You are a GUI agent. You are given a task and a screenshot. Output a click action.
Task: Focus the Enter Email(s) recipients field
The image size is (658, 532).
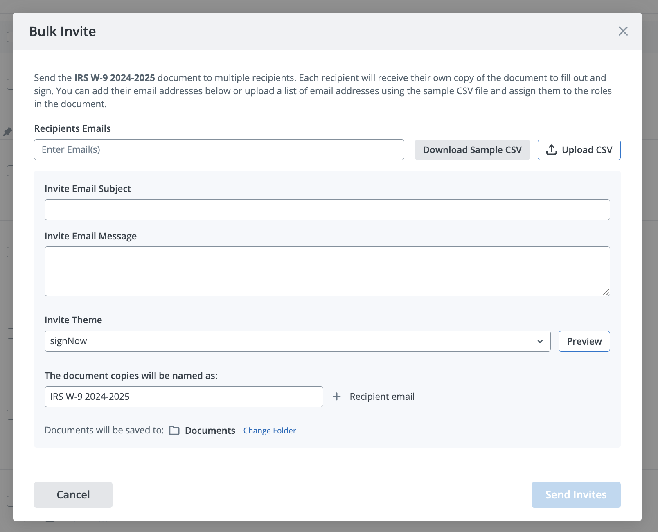pos(219,150)
